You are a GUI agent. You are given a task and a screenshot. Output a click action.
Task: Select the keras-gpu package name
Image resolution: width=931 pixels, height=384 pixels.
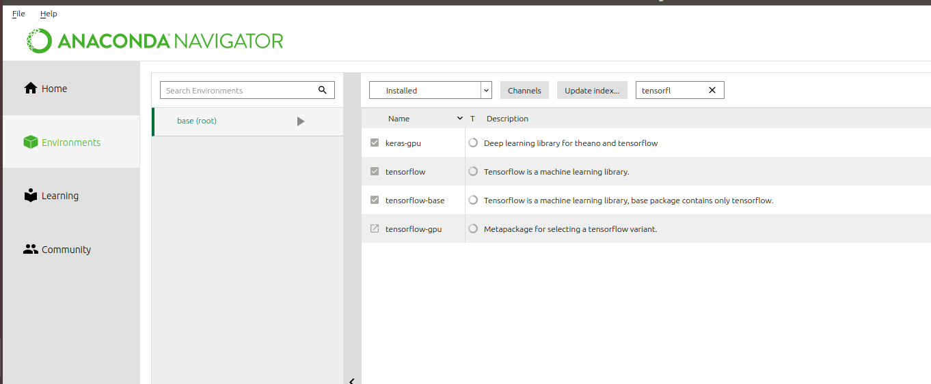(x=403, y=143)
